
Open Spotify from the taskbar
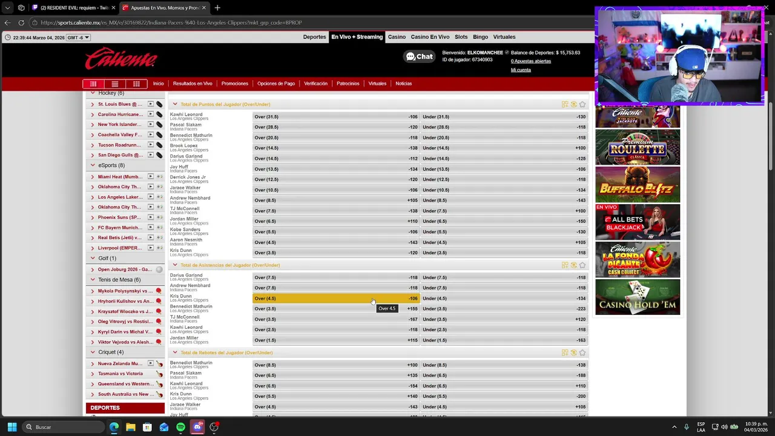[x=180, y=427]
